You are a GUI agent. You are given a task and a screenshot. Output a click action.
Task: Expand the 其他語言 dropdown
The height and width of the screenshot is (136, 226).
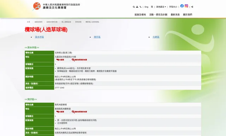[x=161, y=7]
